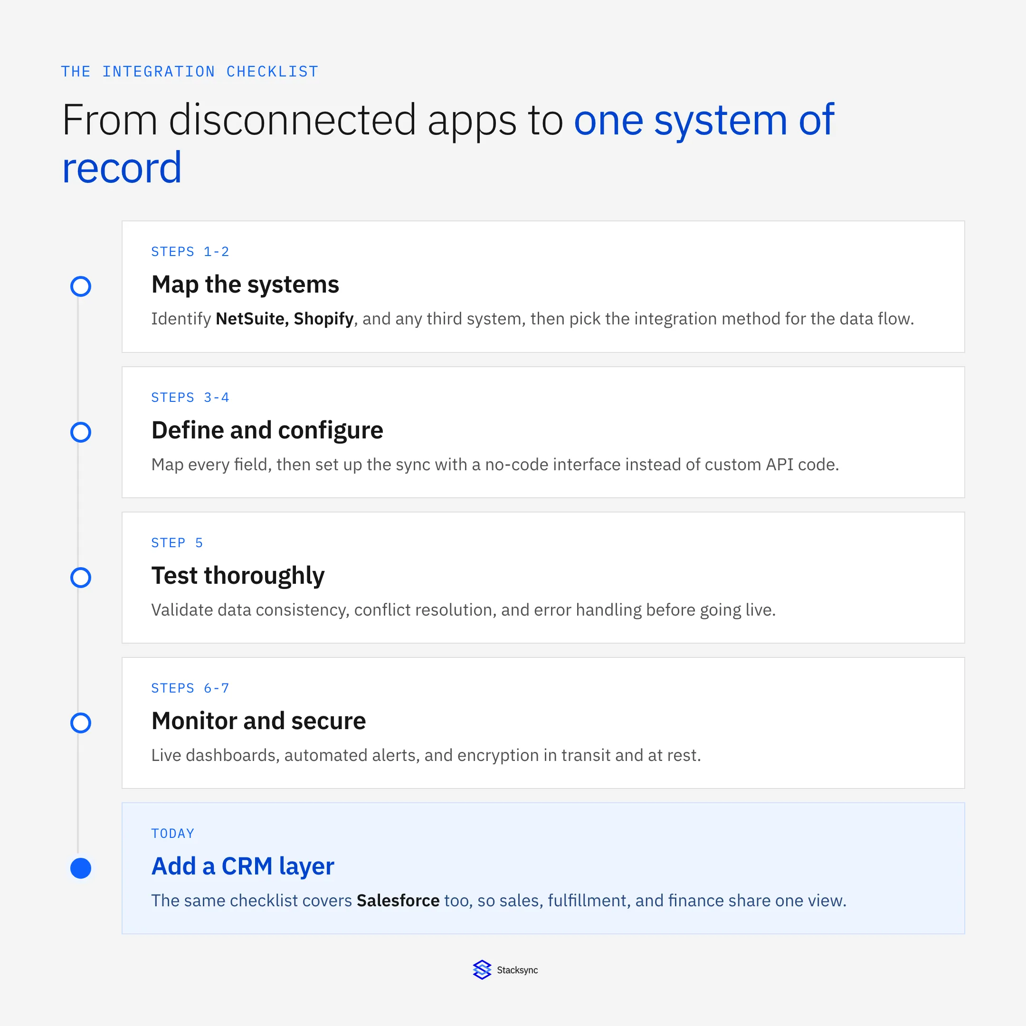Click the "Define and configure" heading

[267, 431]
